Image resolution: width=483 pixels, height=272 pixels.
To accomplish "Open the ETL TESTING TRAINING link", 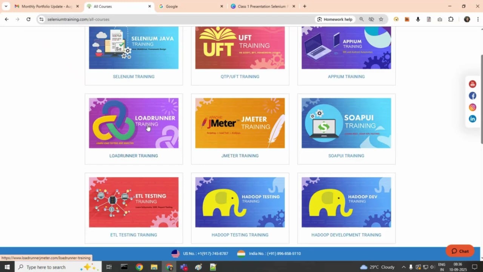I will [x=134, y=235].
